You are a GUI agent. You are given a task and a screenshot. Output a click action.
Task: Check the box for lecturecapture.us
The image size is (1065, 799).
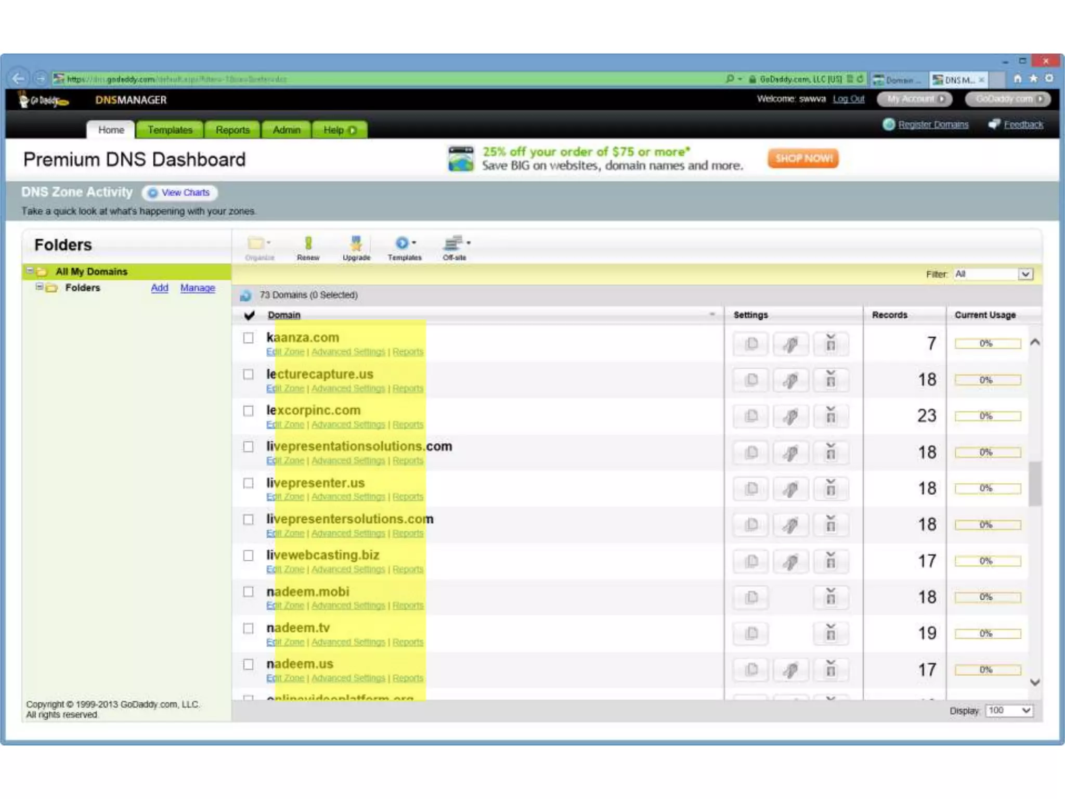coord(249,375)
